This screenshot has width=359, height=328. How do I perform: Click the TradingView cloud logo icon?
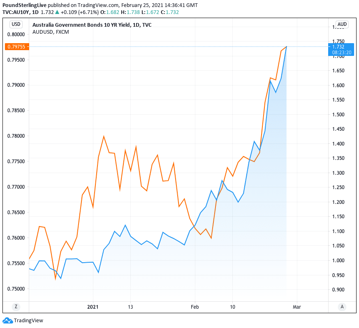click(x=7, y=320)
